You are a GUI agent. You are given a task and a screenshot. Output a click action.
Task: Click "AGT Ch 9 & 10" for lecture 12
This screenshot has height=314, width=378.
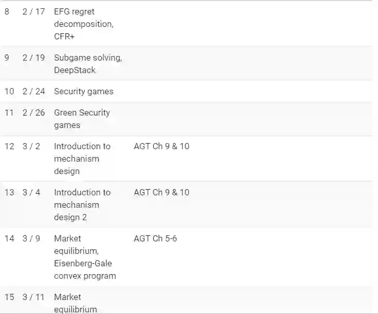[x=161, y=146]
